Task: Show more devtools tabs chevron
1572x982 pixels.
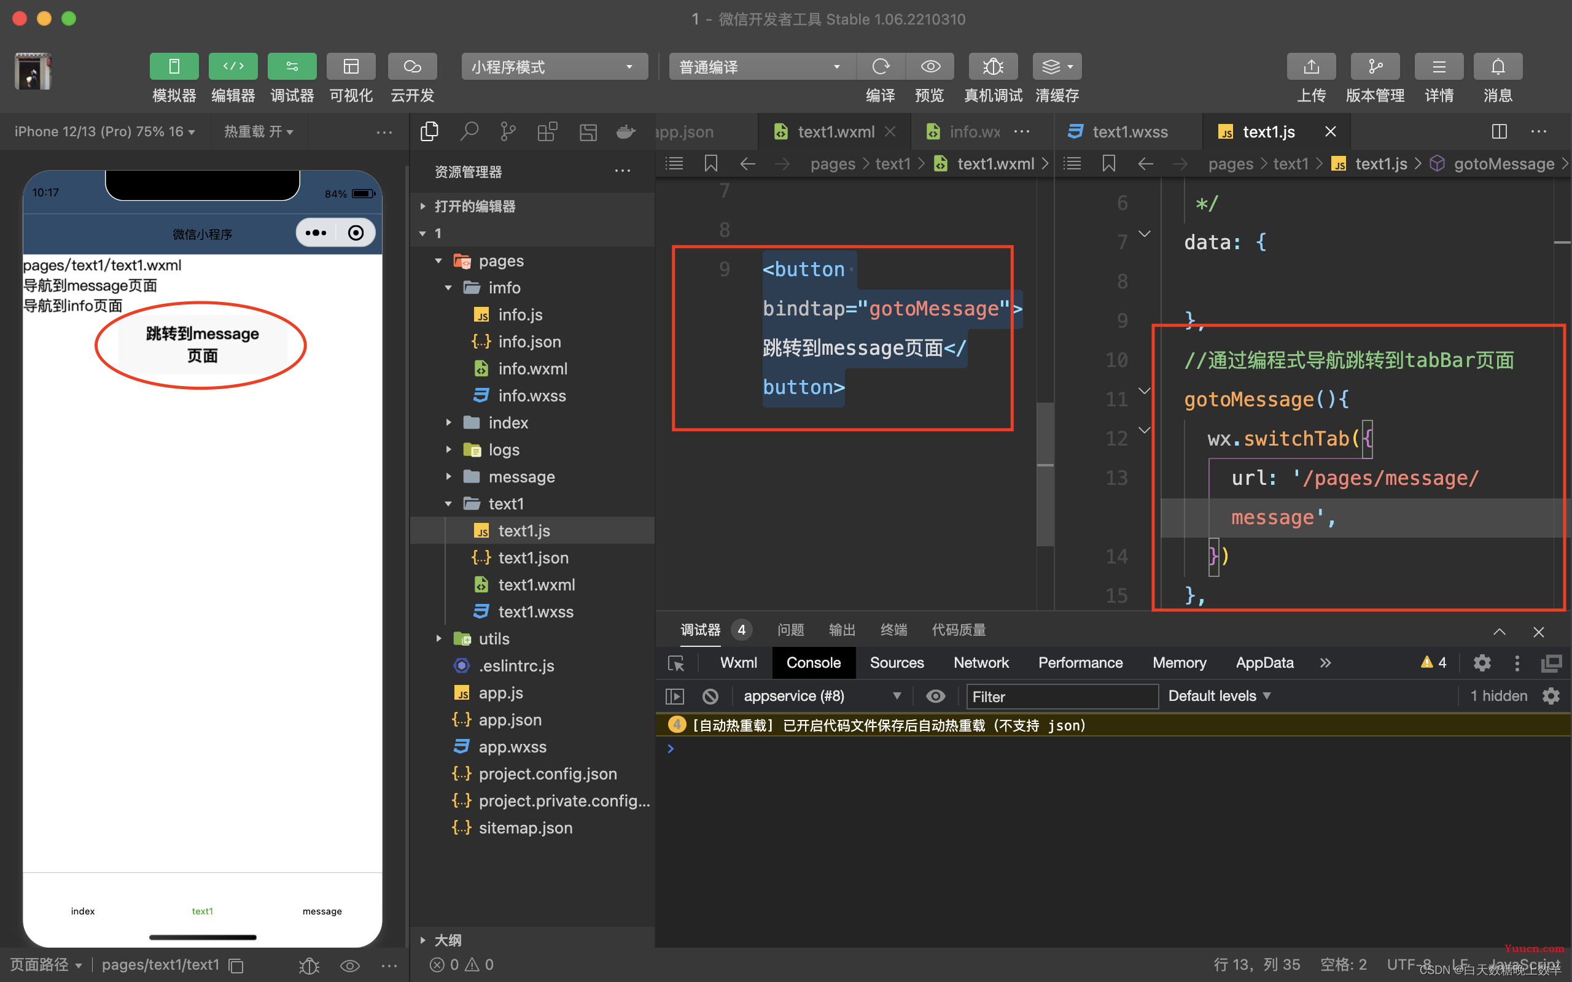Action: click(1325, 662)
